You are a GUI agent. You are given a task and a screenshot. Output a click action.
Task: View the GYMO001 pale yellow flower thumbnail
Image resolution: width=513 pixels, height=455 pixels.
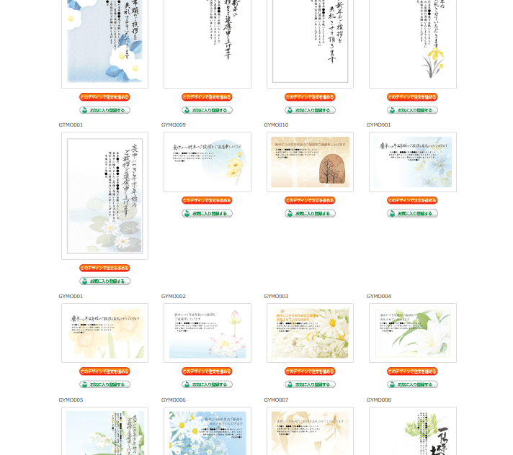[104, 333]
